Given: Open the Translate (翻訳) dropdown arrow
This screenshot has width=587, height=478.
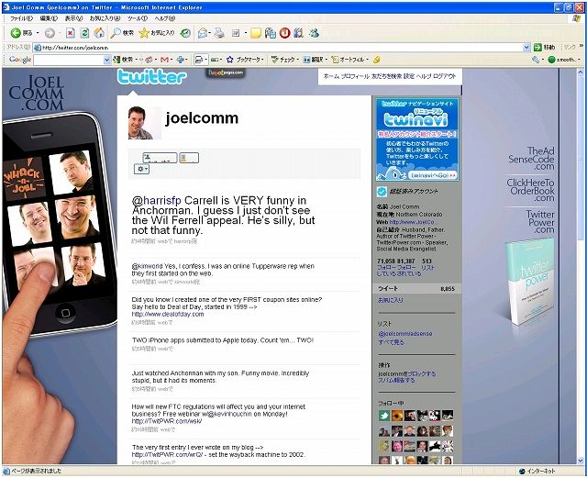Looking at the screenshot, I should pyautogui.click(x=327, y=60).
